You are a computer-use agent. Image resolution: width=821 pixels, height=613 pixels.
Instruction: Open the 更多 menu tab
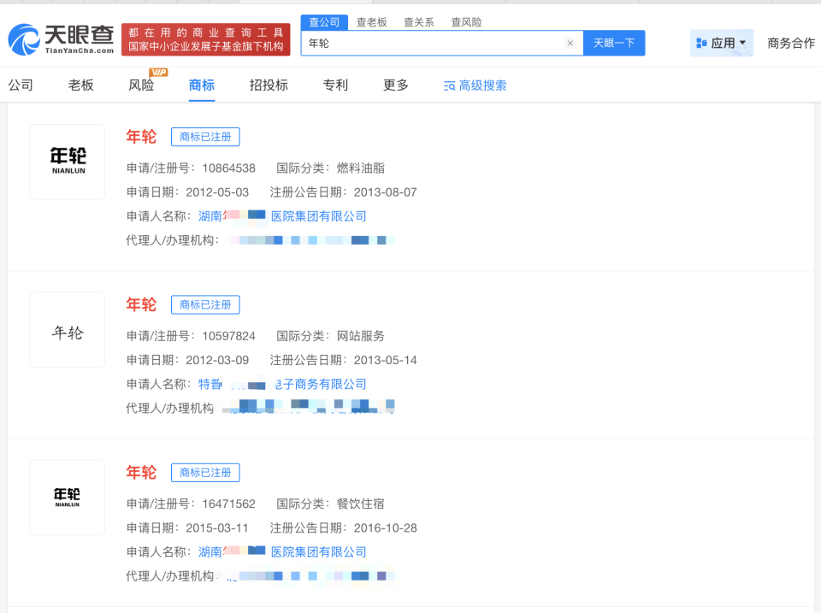pos(395,85)
